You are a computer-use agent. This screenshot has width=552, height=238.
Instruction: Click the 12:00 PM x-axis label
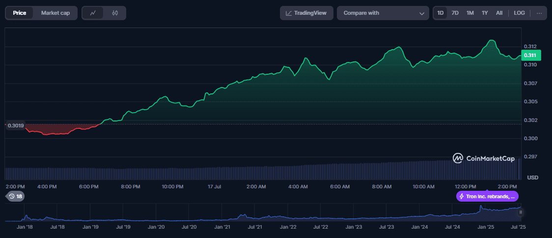tap(465, 186)
